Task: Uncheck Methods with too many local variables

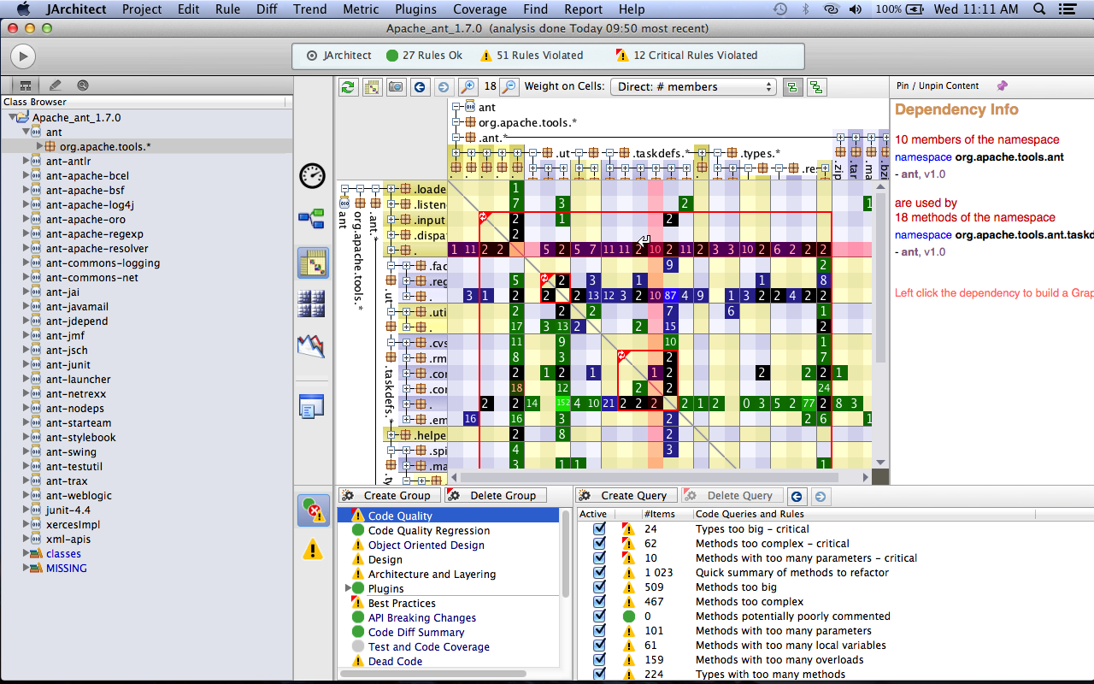Action: (x=599, y=646)
